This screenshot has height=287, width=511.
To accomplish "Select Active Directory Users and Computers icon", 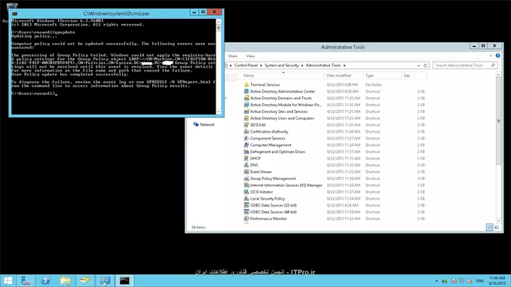I will click(246, 118).
